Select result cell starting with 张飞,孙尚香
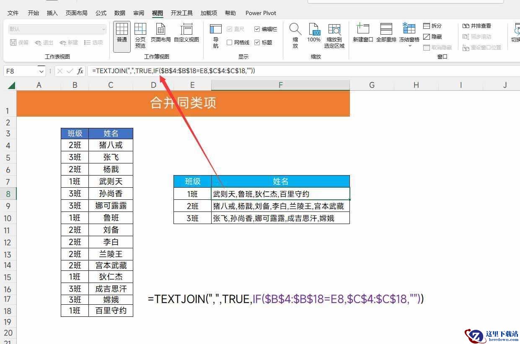Screen dimensions: 520x344 pyautogui.click(x=280, y=218)
